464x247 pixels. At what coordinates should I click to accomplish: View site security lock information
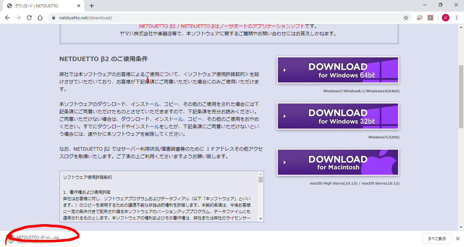pos(53,18)
